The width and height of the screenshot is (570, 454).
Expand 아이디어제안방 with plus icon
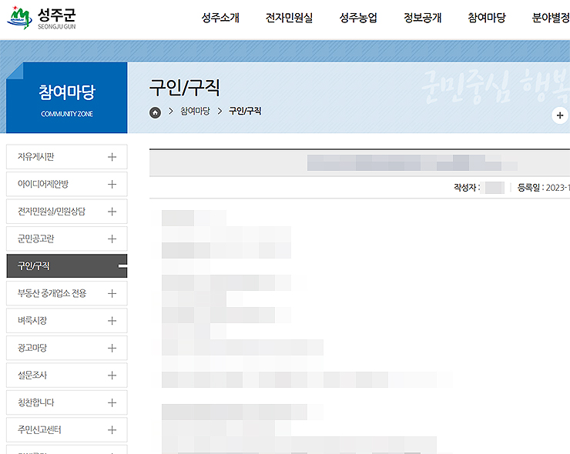pyautogui.click(x=112, y=184)
